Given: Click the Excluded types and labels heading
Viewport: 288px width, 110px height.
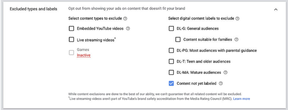Looking at the screenshot, I should point(33,9).
